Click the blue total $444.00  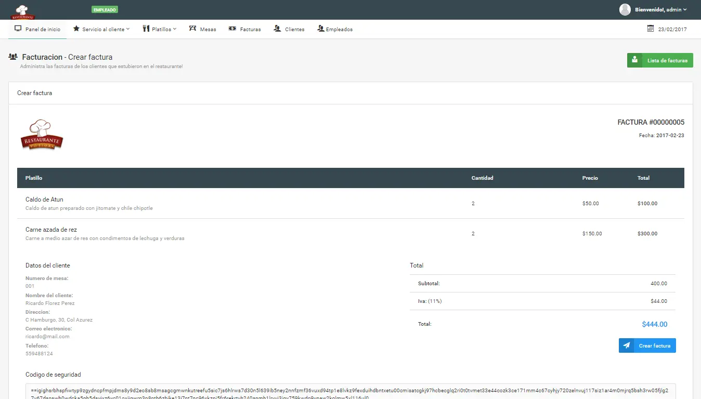click(655, 324)
